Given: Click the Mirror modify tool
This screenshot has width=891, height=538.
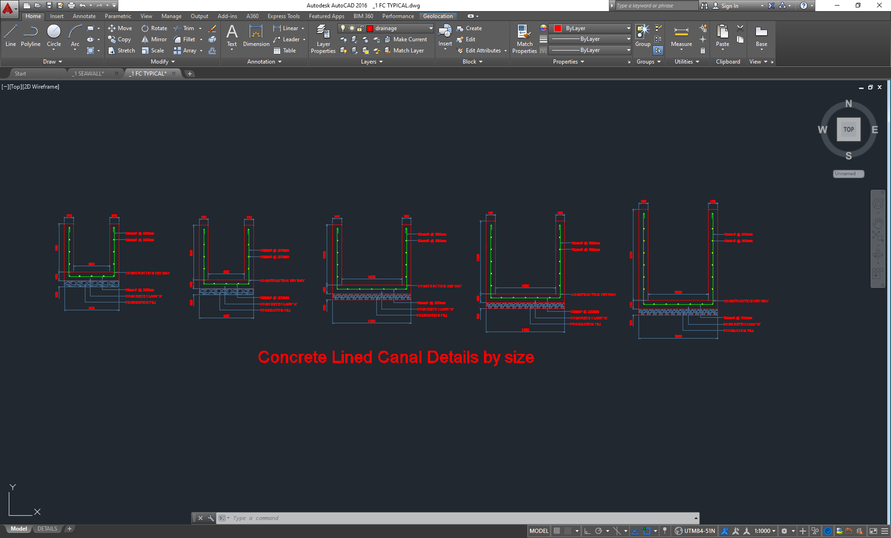Looking at the screenshot, I should 154,39.
